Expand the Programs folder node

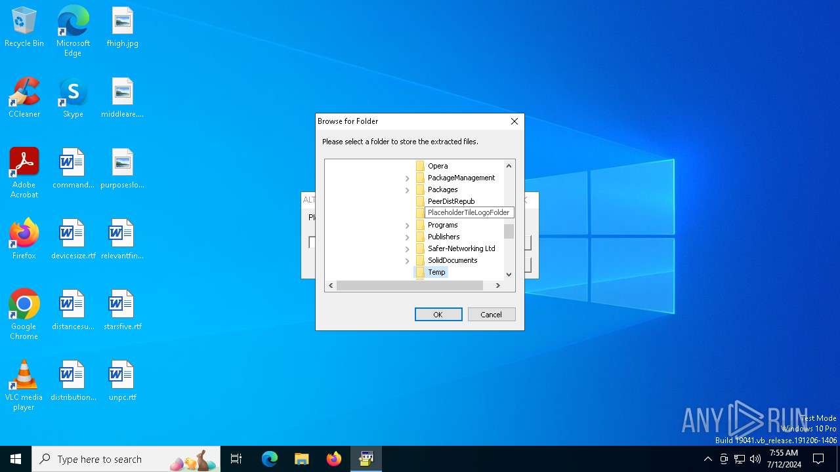[407, 226]
